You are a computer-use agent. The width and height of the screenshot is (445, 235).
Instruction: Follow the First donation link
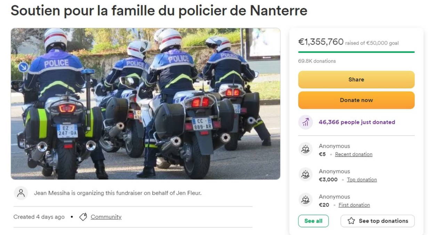(x=354, y=205)
